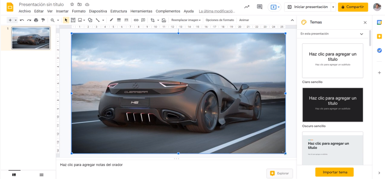Open the Estructura menu
Viewport: 385px width, 179px height.
pyautogui.click(x=119, y=11)
